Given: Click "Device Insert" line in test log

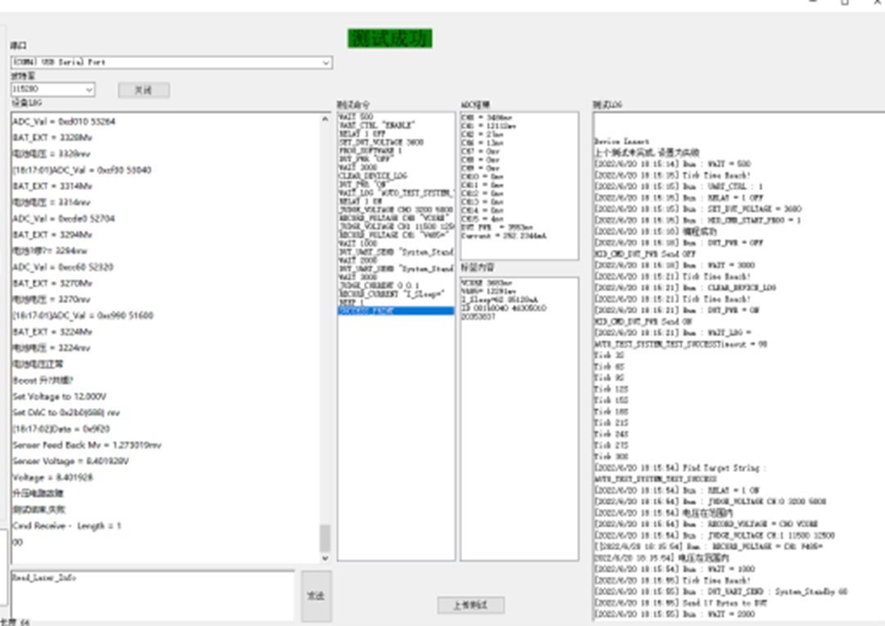Looking at the screenshot, I should (x=621, y=142).
